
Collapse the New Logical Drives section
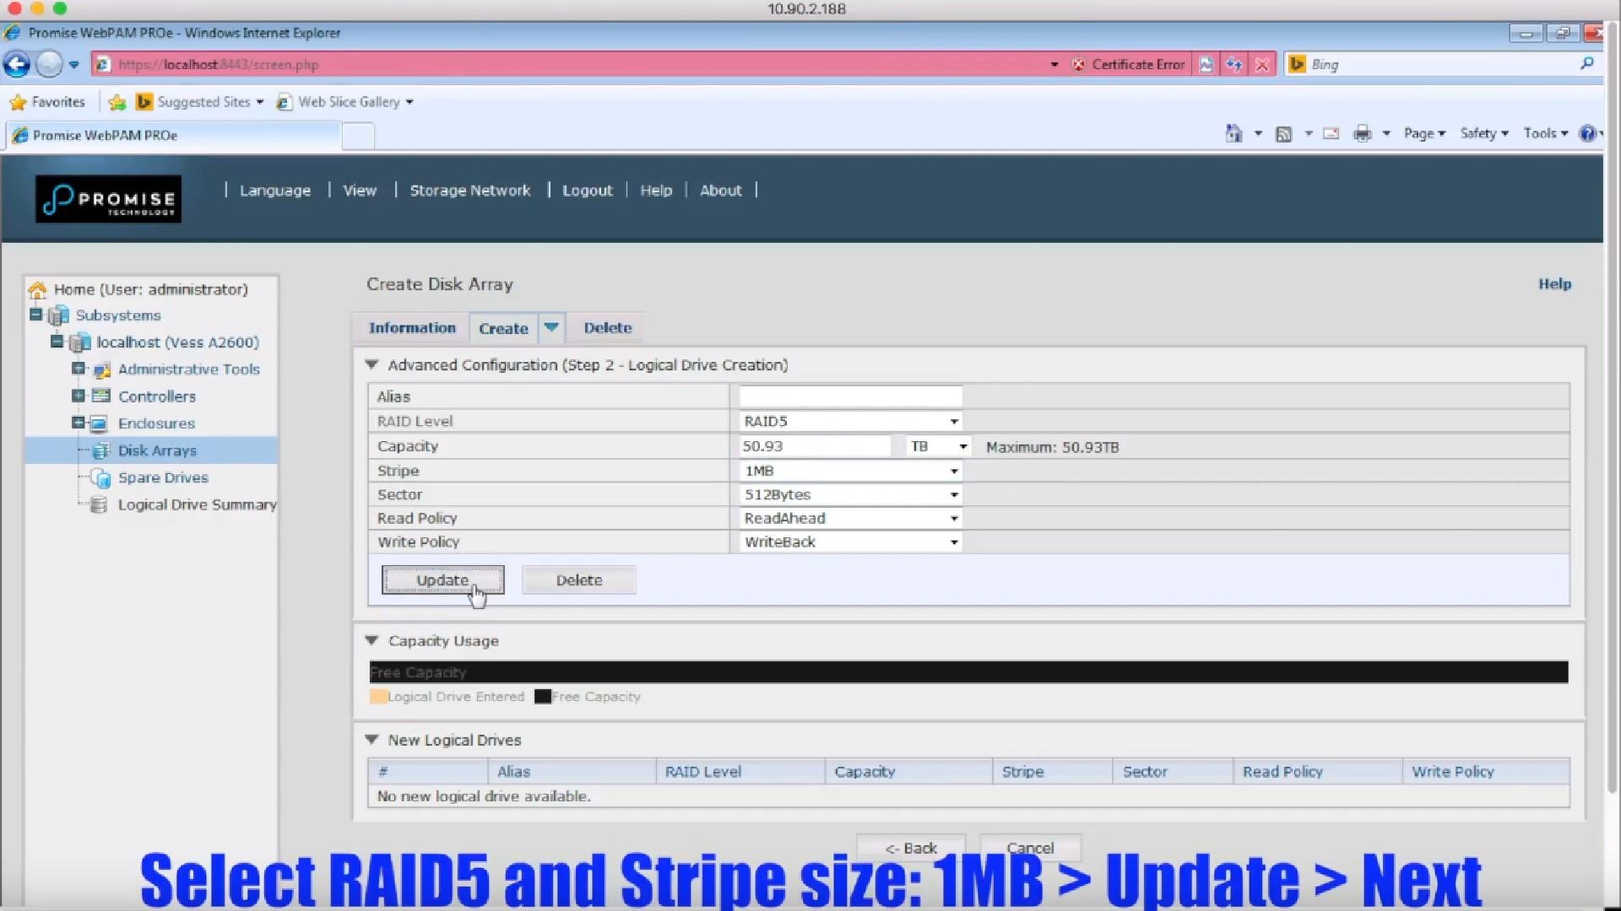point(371,740)
